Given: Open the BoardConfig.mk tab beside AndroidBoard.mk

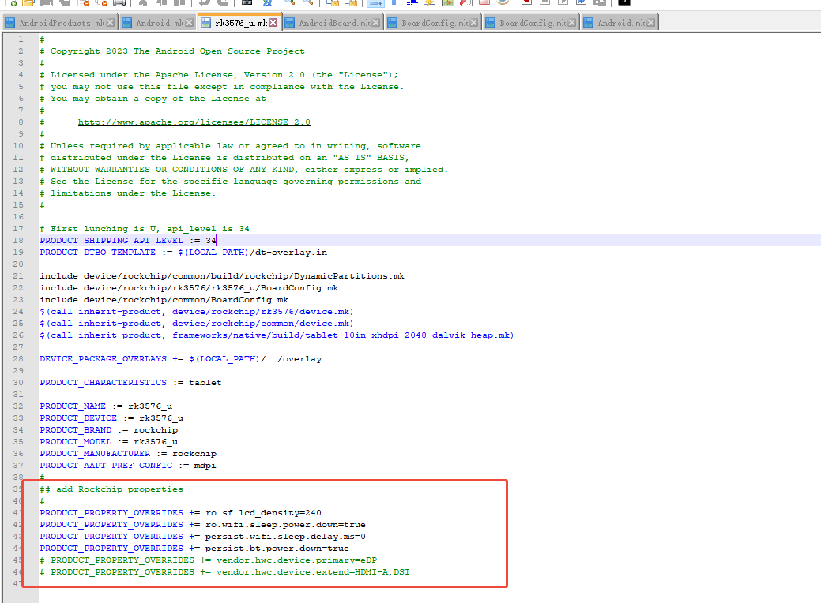Looking at the screenshot, I should pyautogui.click(x=432, y=23).
